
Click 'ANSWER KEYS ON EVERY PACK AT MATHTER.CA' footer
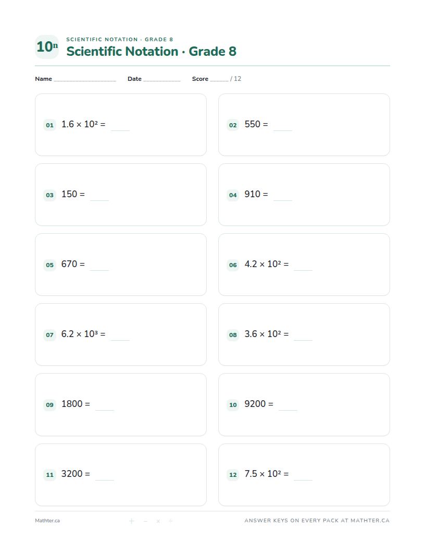coord(317,521)
